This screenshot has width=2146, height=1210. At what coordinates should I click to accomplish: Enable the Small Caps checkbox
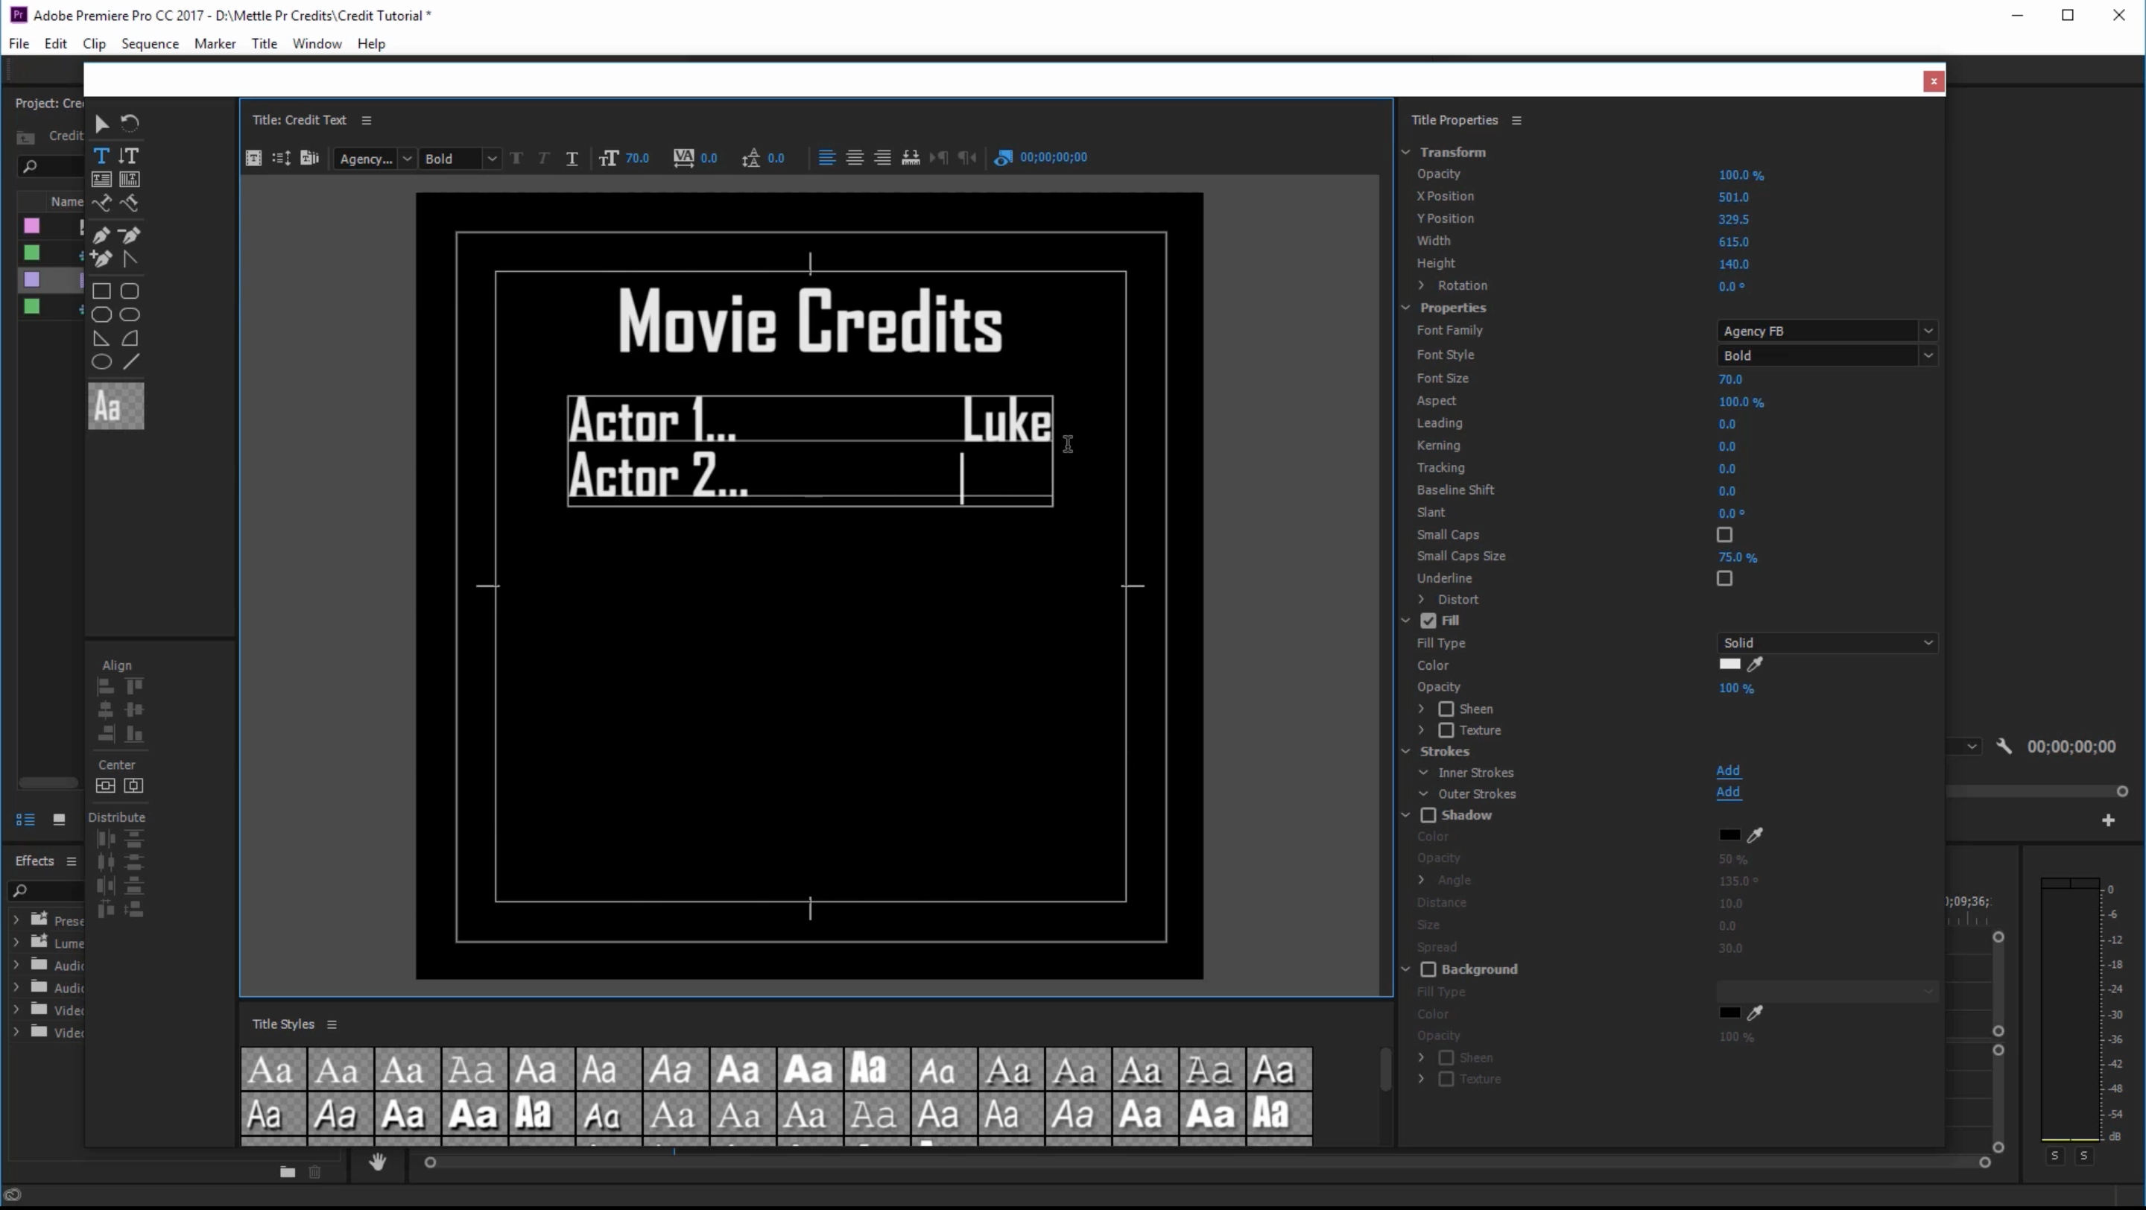1724,535
